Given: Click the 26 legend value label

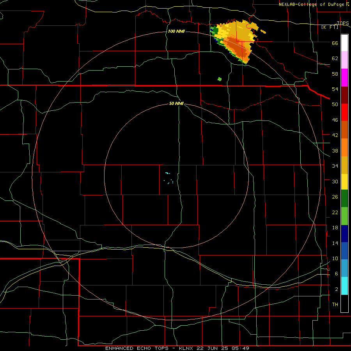Looking at the screenshot, I should tap(335, 197).
